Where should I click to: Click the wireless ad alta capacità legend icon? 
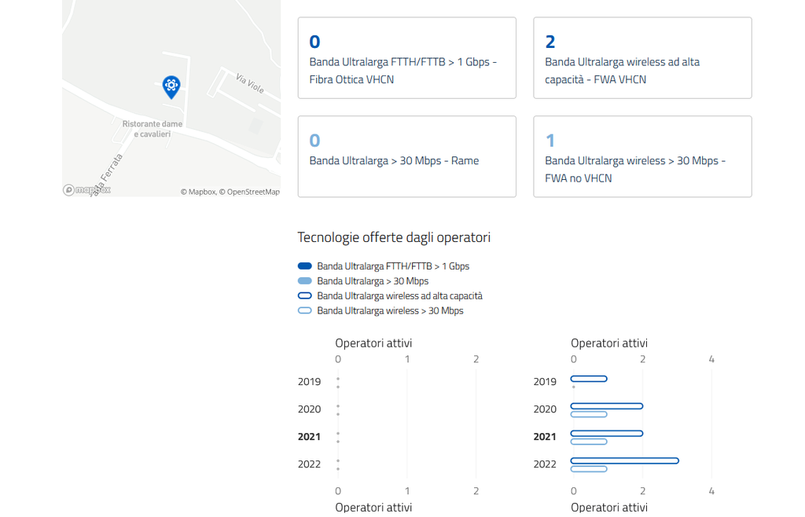(305, 296)
